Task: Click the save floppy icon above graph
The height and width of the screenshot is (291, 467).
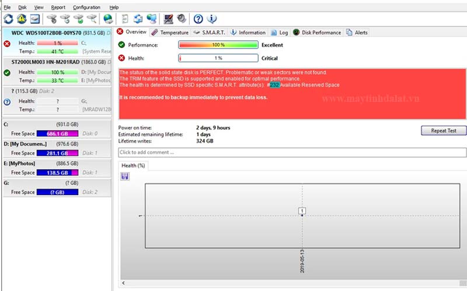Action: coord(125,176)
